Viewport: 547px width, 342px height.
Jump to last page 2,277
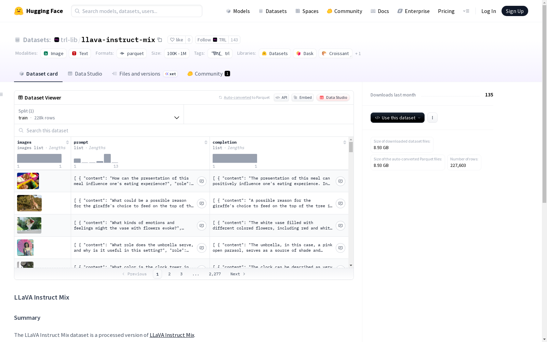[215, 274]
